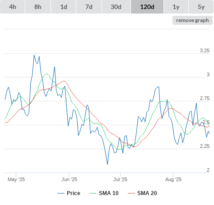Click the remove graph button
This screenshot has width=214, height=205.
192,20
